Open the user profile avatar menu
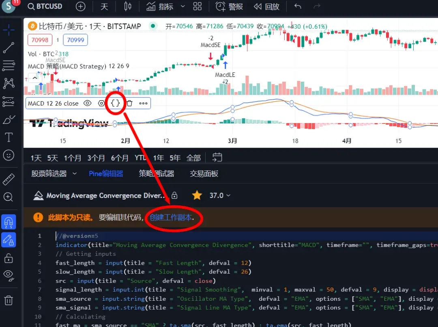 [9, 6]
